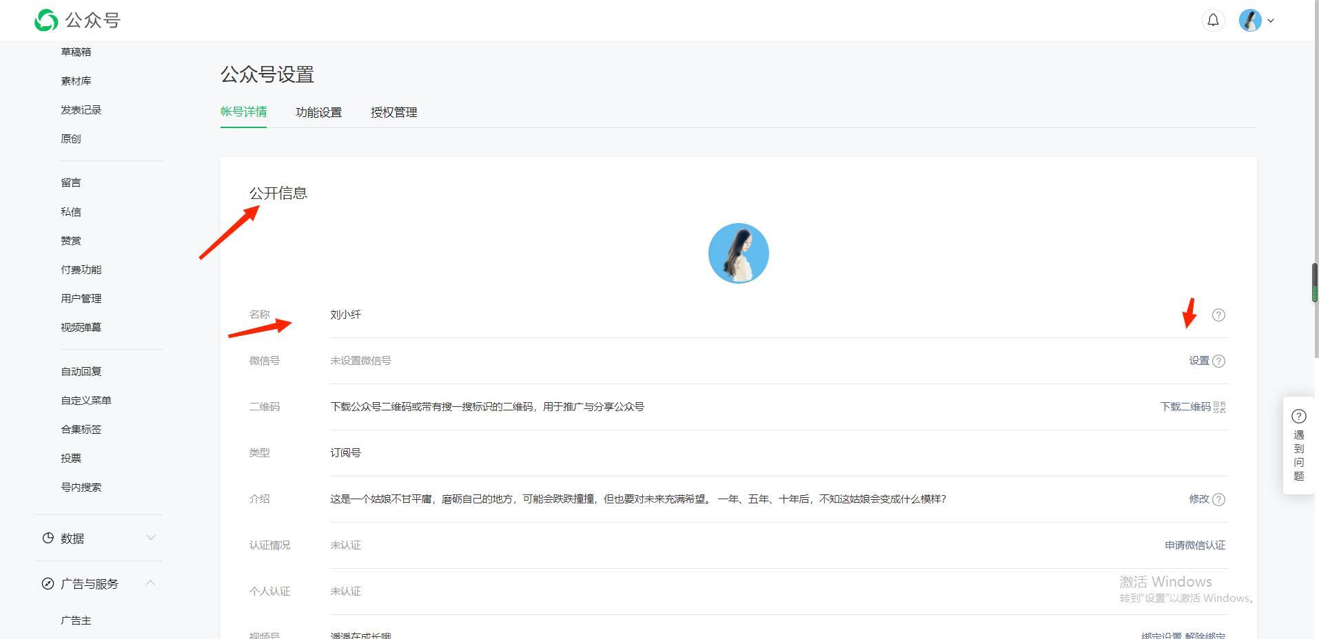Click the help icon beside 名称

point(1218,315)
